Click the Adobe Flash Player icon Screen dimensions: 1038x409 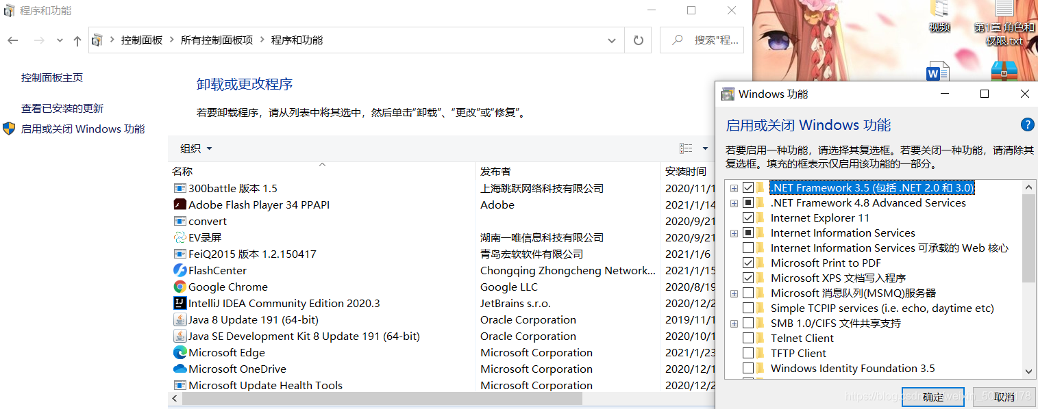click(x=180, y=204)
